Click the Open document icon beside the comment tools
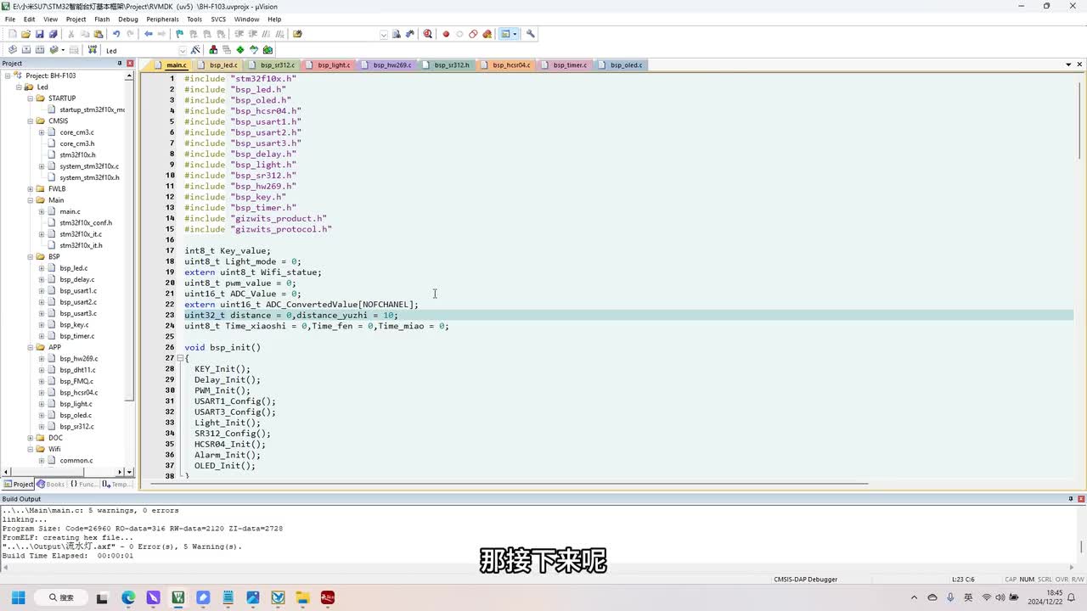 tap(297, 34)
